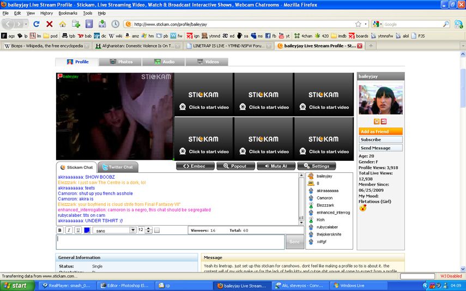The width and height of the screenshot is (466, 291).
Task: Click the avatar icon next to baileyjay in user list
Action: pyautogui.click(x=311, y=176)
